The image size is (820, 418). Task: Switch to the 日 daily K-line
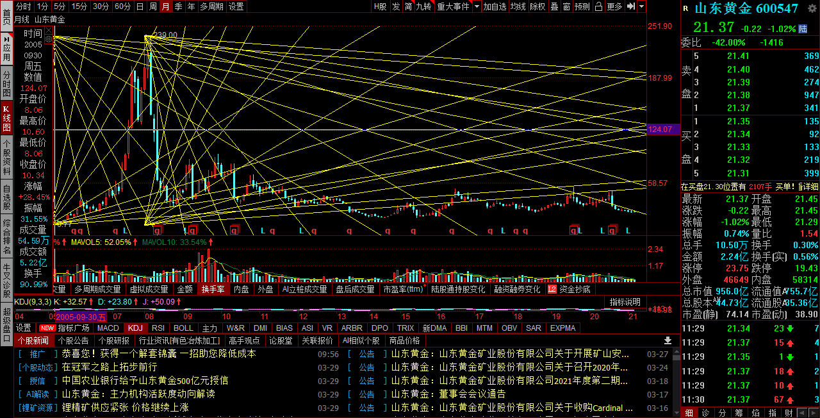140,6
